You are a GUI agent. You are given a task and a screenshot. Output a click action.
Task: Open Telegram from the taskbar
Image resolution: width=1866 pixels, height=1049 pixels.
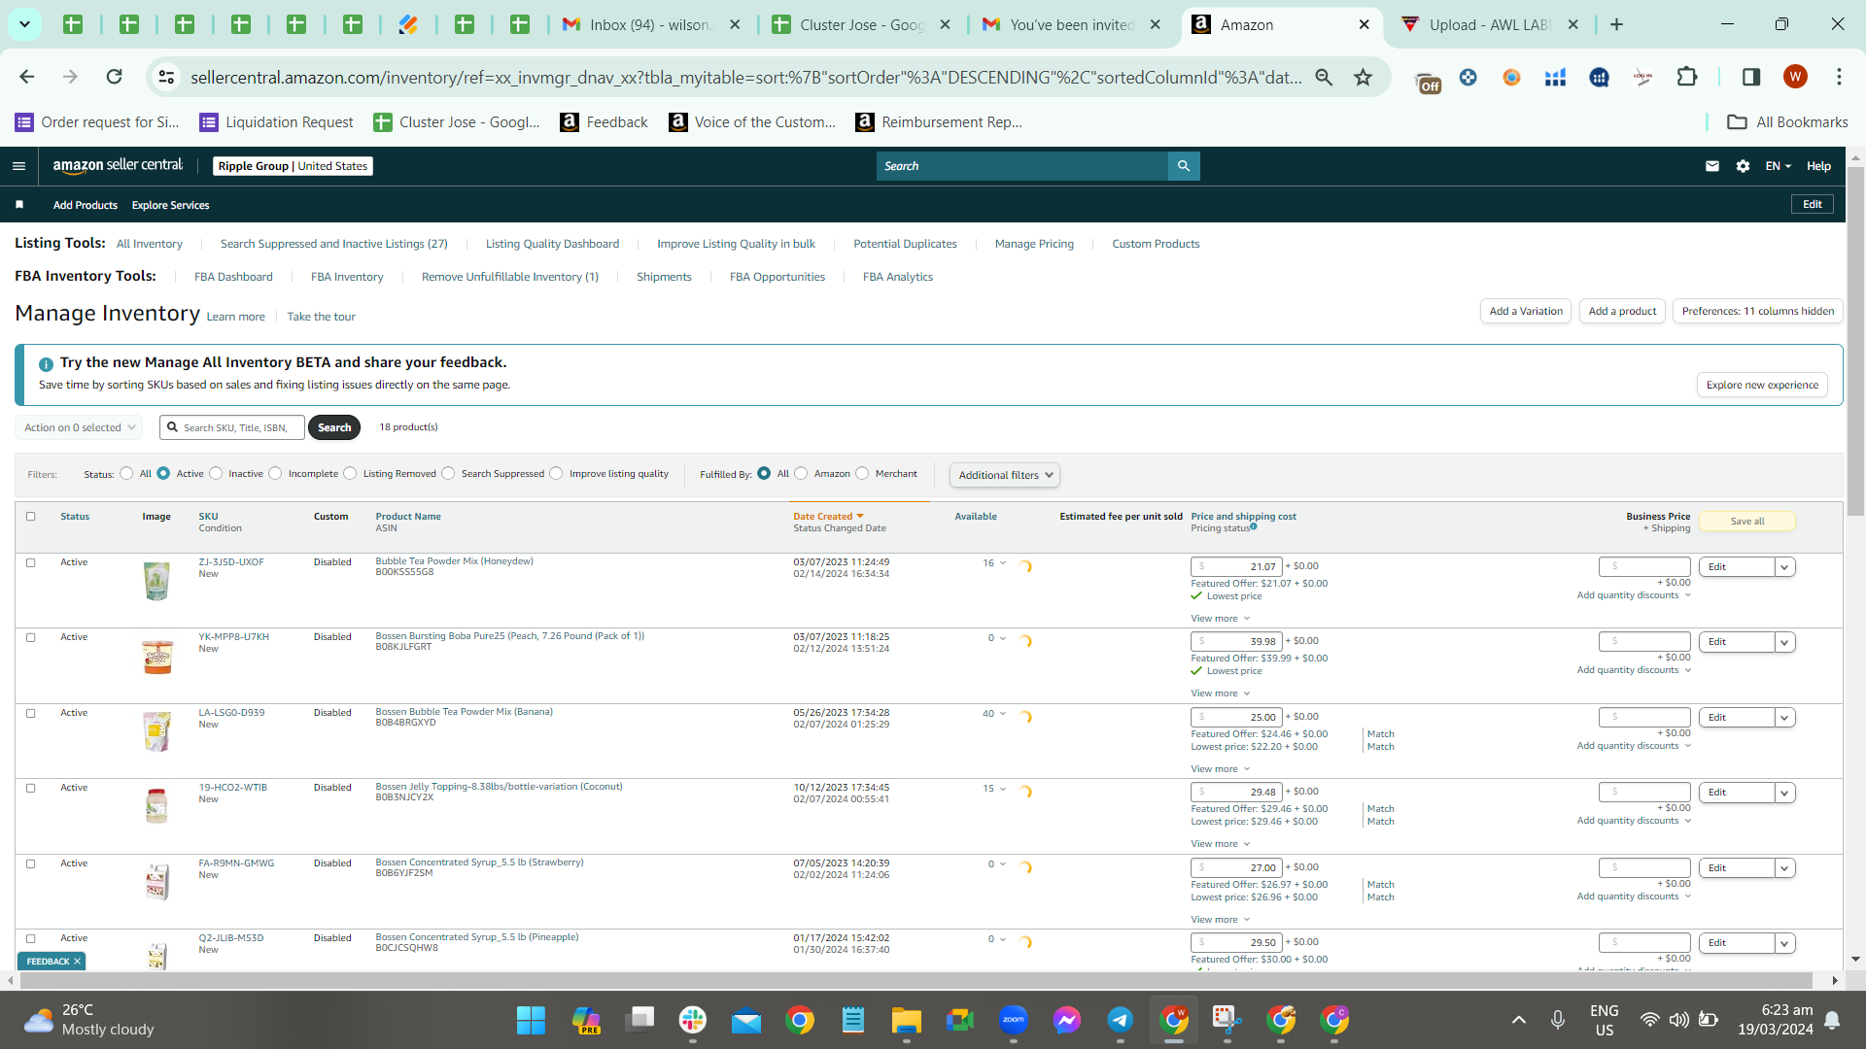click(x=1121, y=1020)
